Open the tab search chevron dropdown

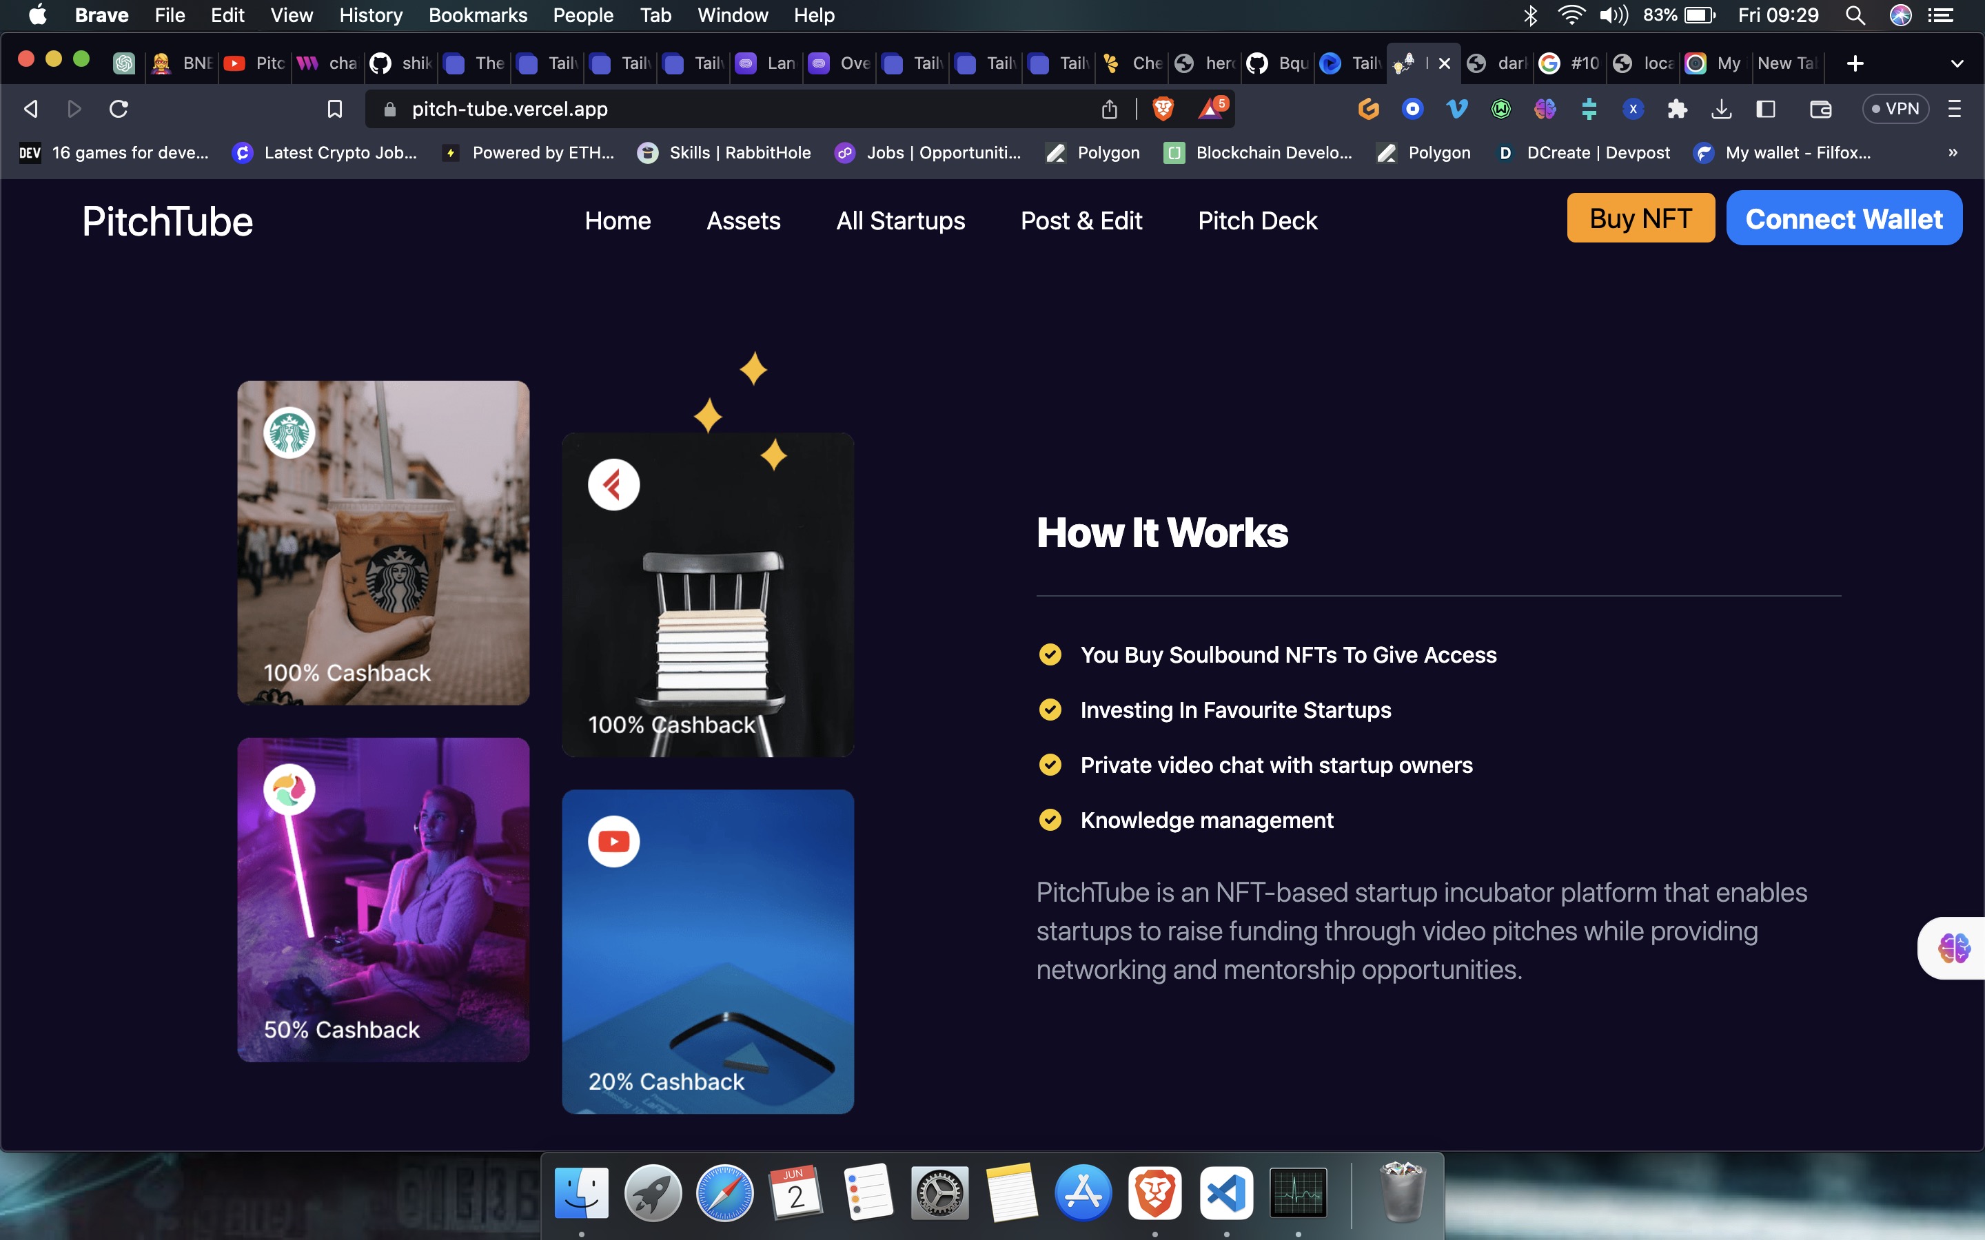[1956, 63]
